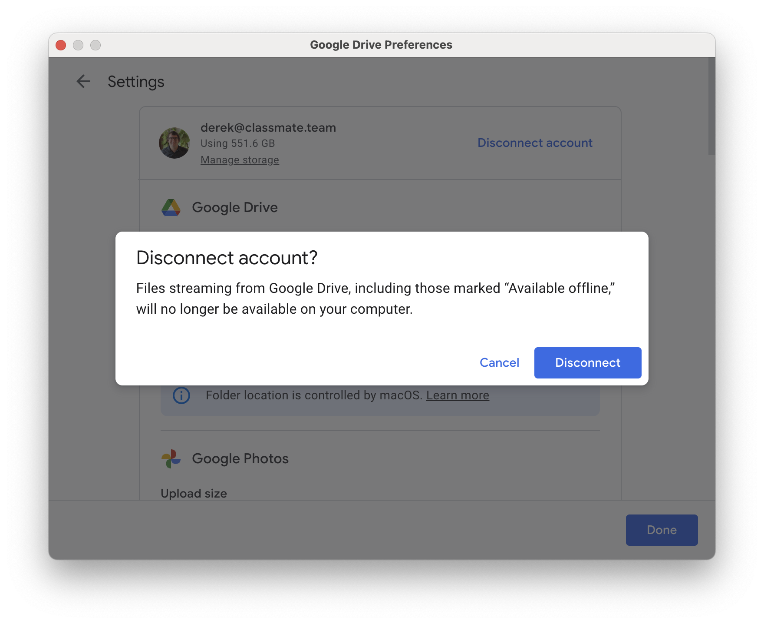The height and width of the screenshot is (624, 764).
Task: Click the 'Google Drive' section heading
Action: click(x=235, y=208)
